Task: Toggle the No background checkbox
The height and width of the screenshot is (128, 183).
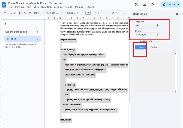Action: [136, 41]
